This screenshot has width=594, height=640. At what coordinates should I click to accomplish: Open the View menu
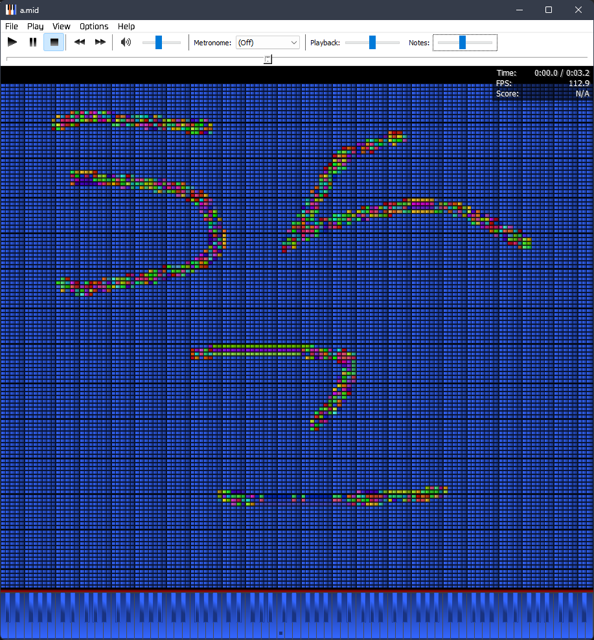(62, 27)
